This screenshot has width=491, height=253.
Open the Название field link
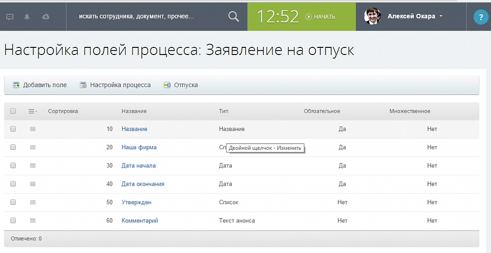[134, 129]
